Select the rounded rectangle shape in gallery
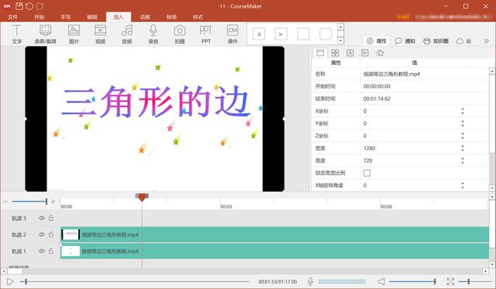 coord(325,34)
